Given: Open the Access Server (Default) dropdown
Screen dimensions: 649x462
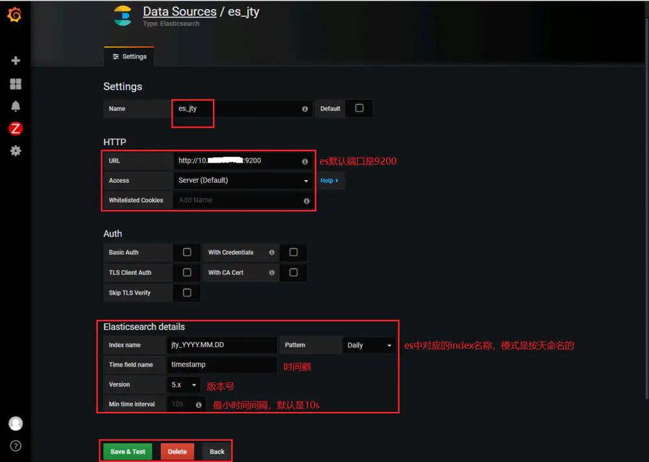Looking at the screenshot, I should (x=243, y=181).
